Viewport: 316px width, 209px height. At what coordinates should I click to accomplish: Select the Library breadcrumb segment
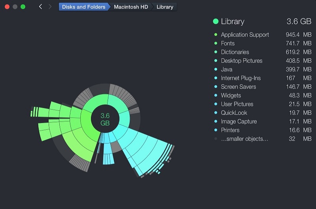[165, 7]
